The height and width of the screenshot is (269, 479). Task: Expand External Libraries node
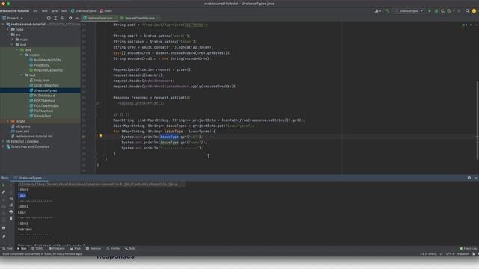(x=3, y=141)
